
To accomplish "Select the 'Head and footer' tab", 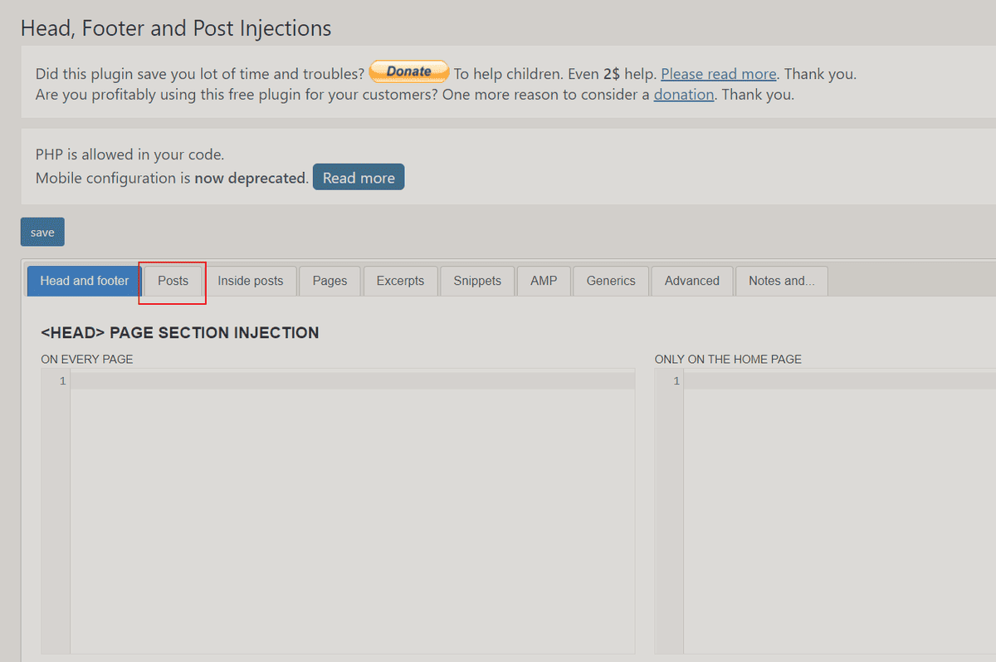I will [85, 281].
